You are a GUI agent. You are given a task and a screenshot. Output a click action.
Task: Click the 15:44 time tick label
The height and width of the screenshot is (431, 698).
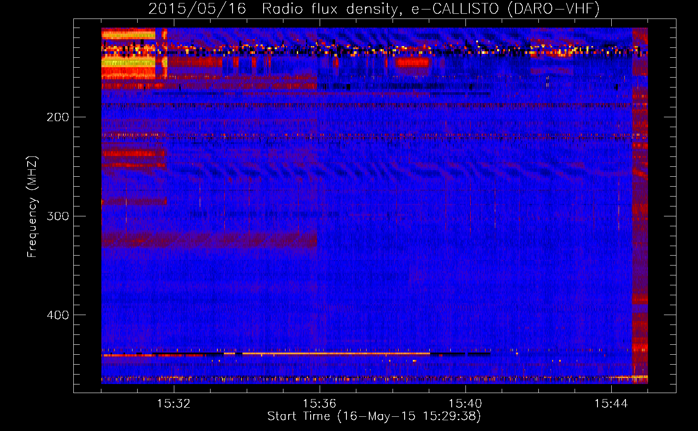pos(611,403)
